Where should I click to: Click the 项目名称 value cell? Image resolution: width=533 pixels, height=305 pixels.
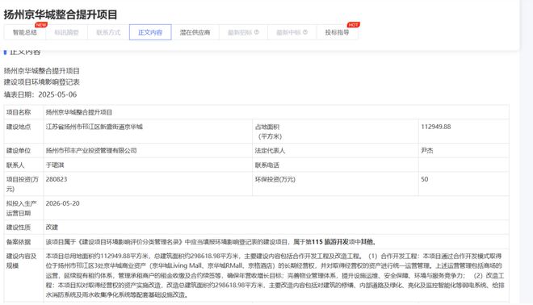(276, 112)
